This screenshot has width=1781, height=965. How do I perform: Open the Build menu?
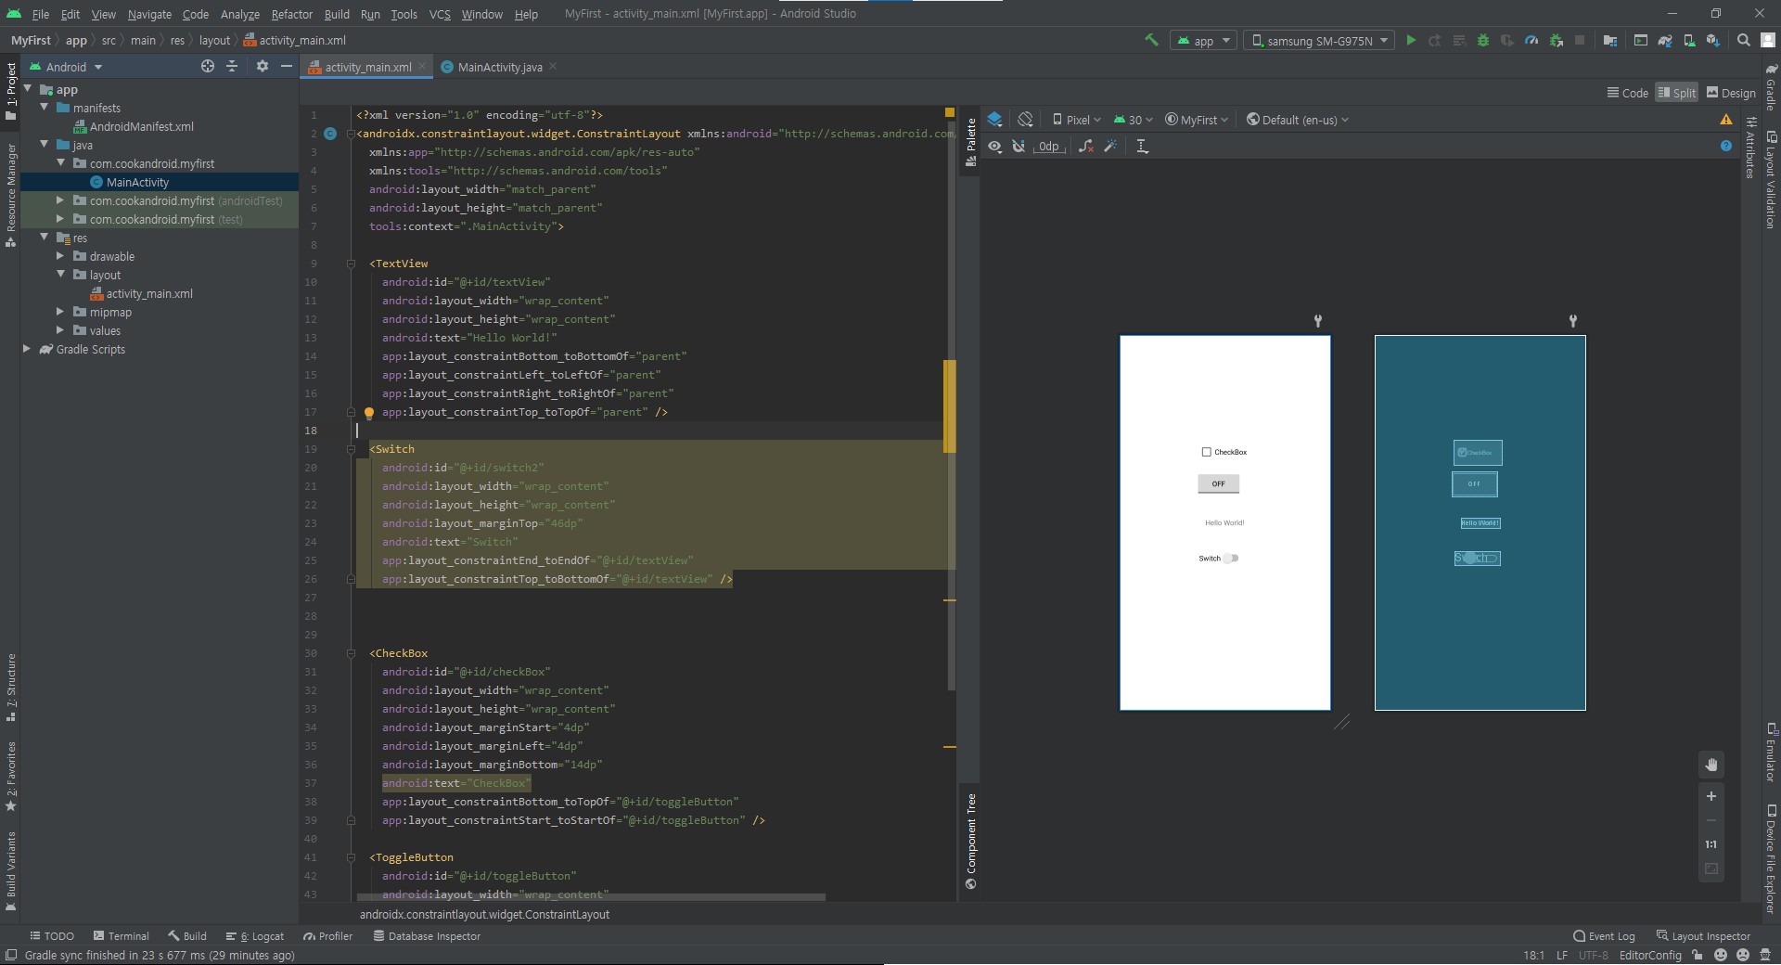point(337,14)
